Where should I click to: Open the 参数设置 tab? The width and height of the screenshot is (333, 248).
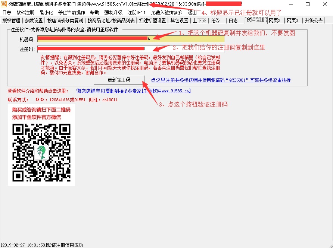click(34, 20)
